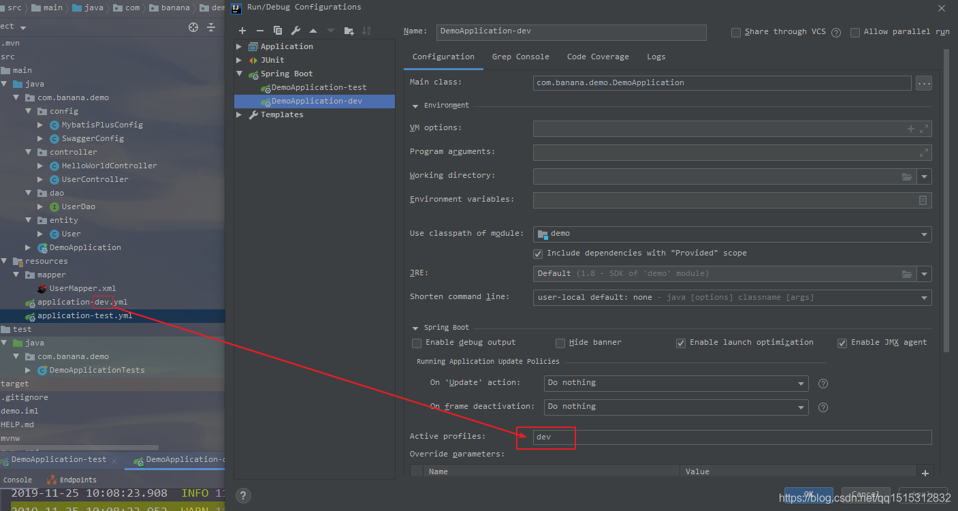Collapse Spring Boot settings section
Viewport: 958px width, 511px height.
415,328
